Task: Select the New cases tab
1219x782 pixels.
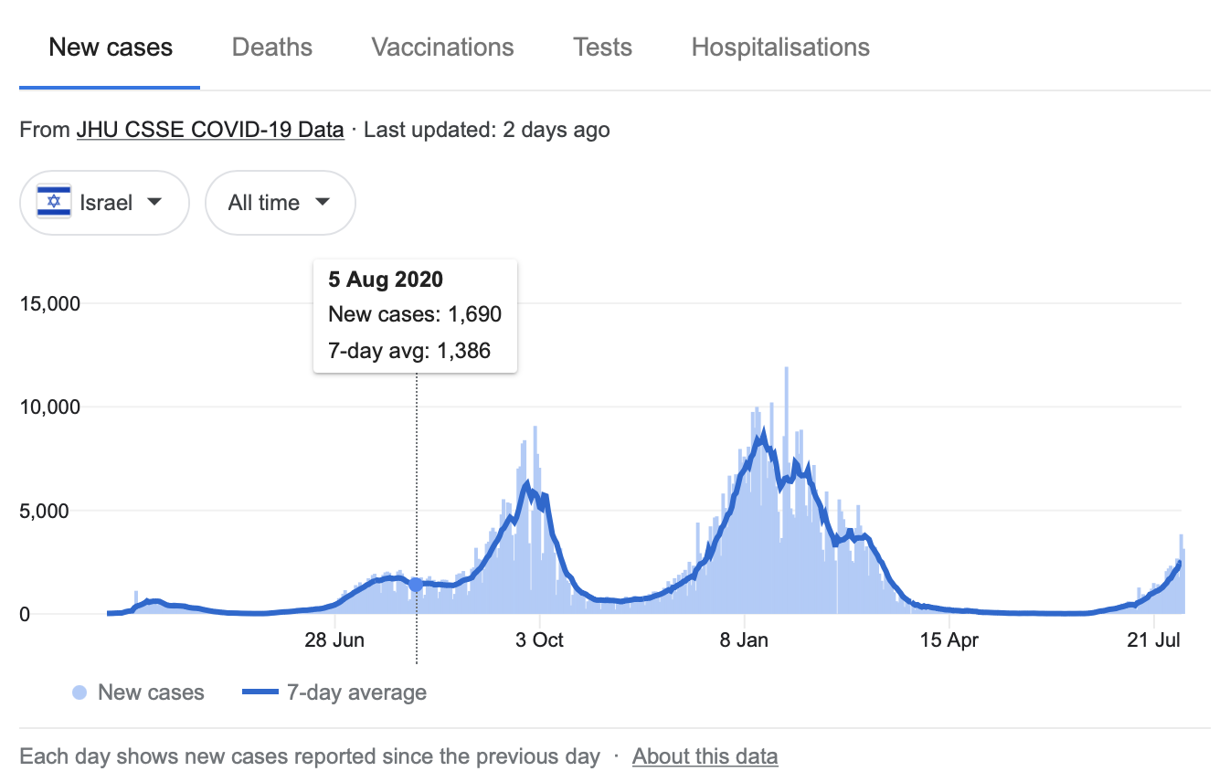Action: coord(111,48)
